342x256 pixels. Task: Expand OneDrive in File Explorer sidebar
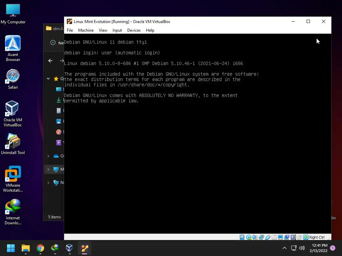tap(48, 156)
